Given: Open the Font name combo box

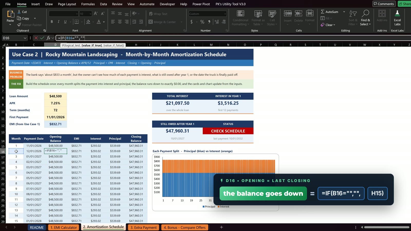Looking at the screenshot, I should tap(63, 14).
